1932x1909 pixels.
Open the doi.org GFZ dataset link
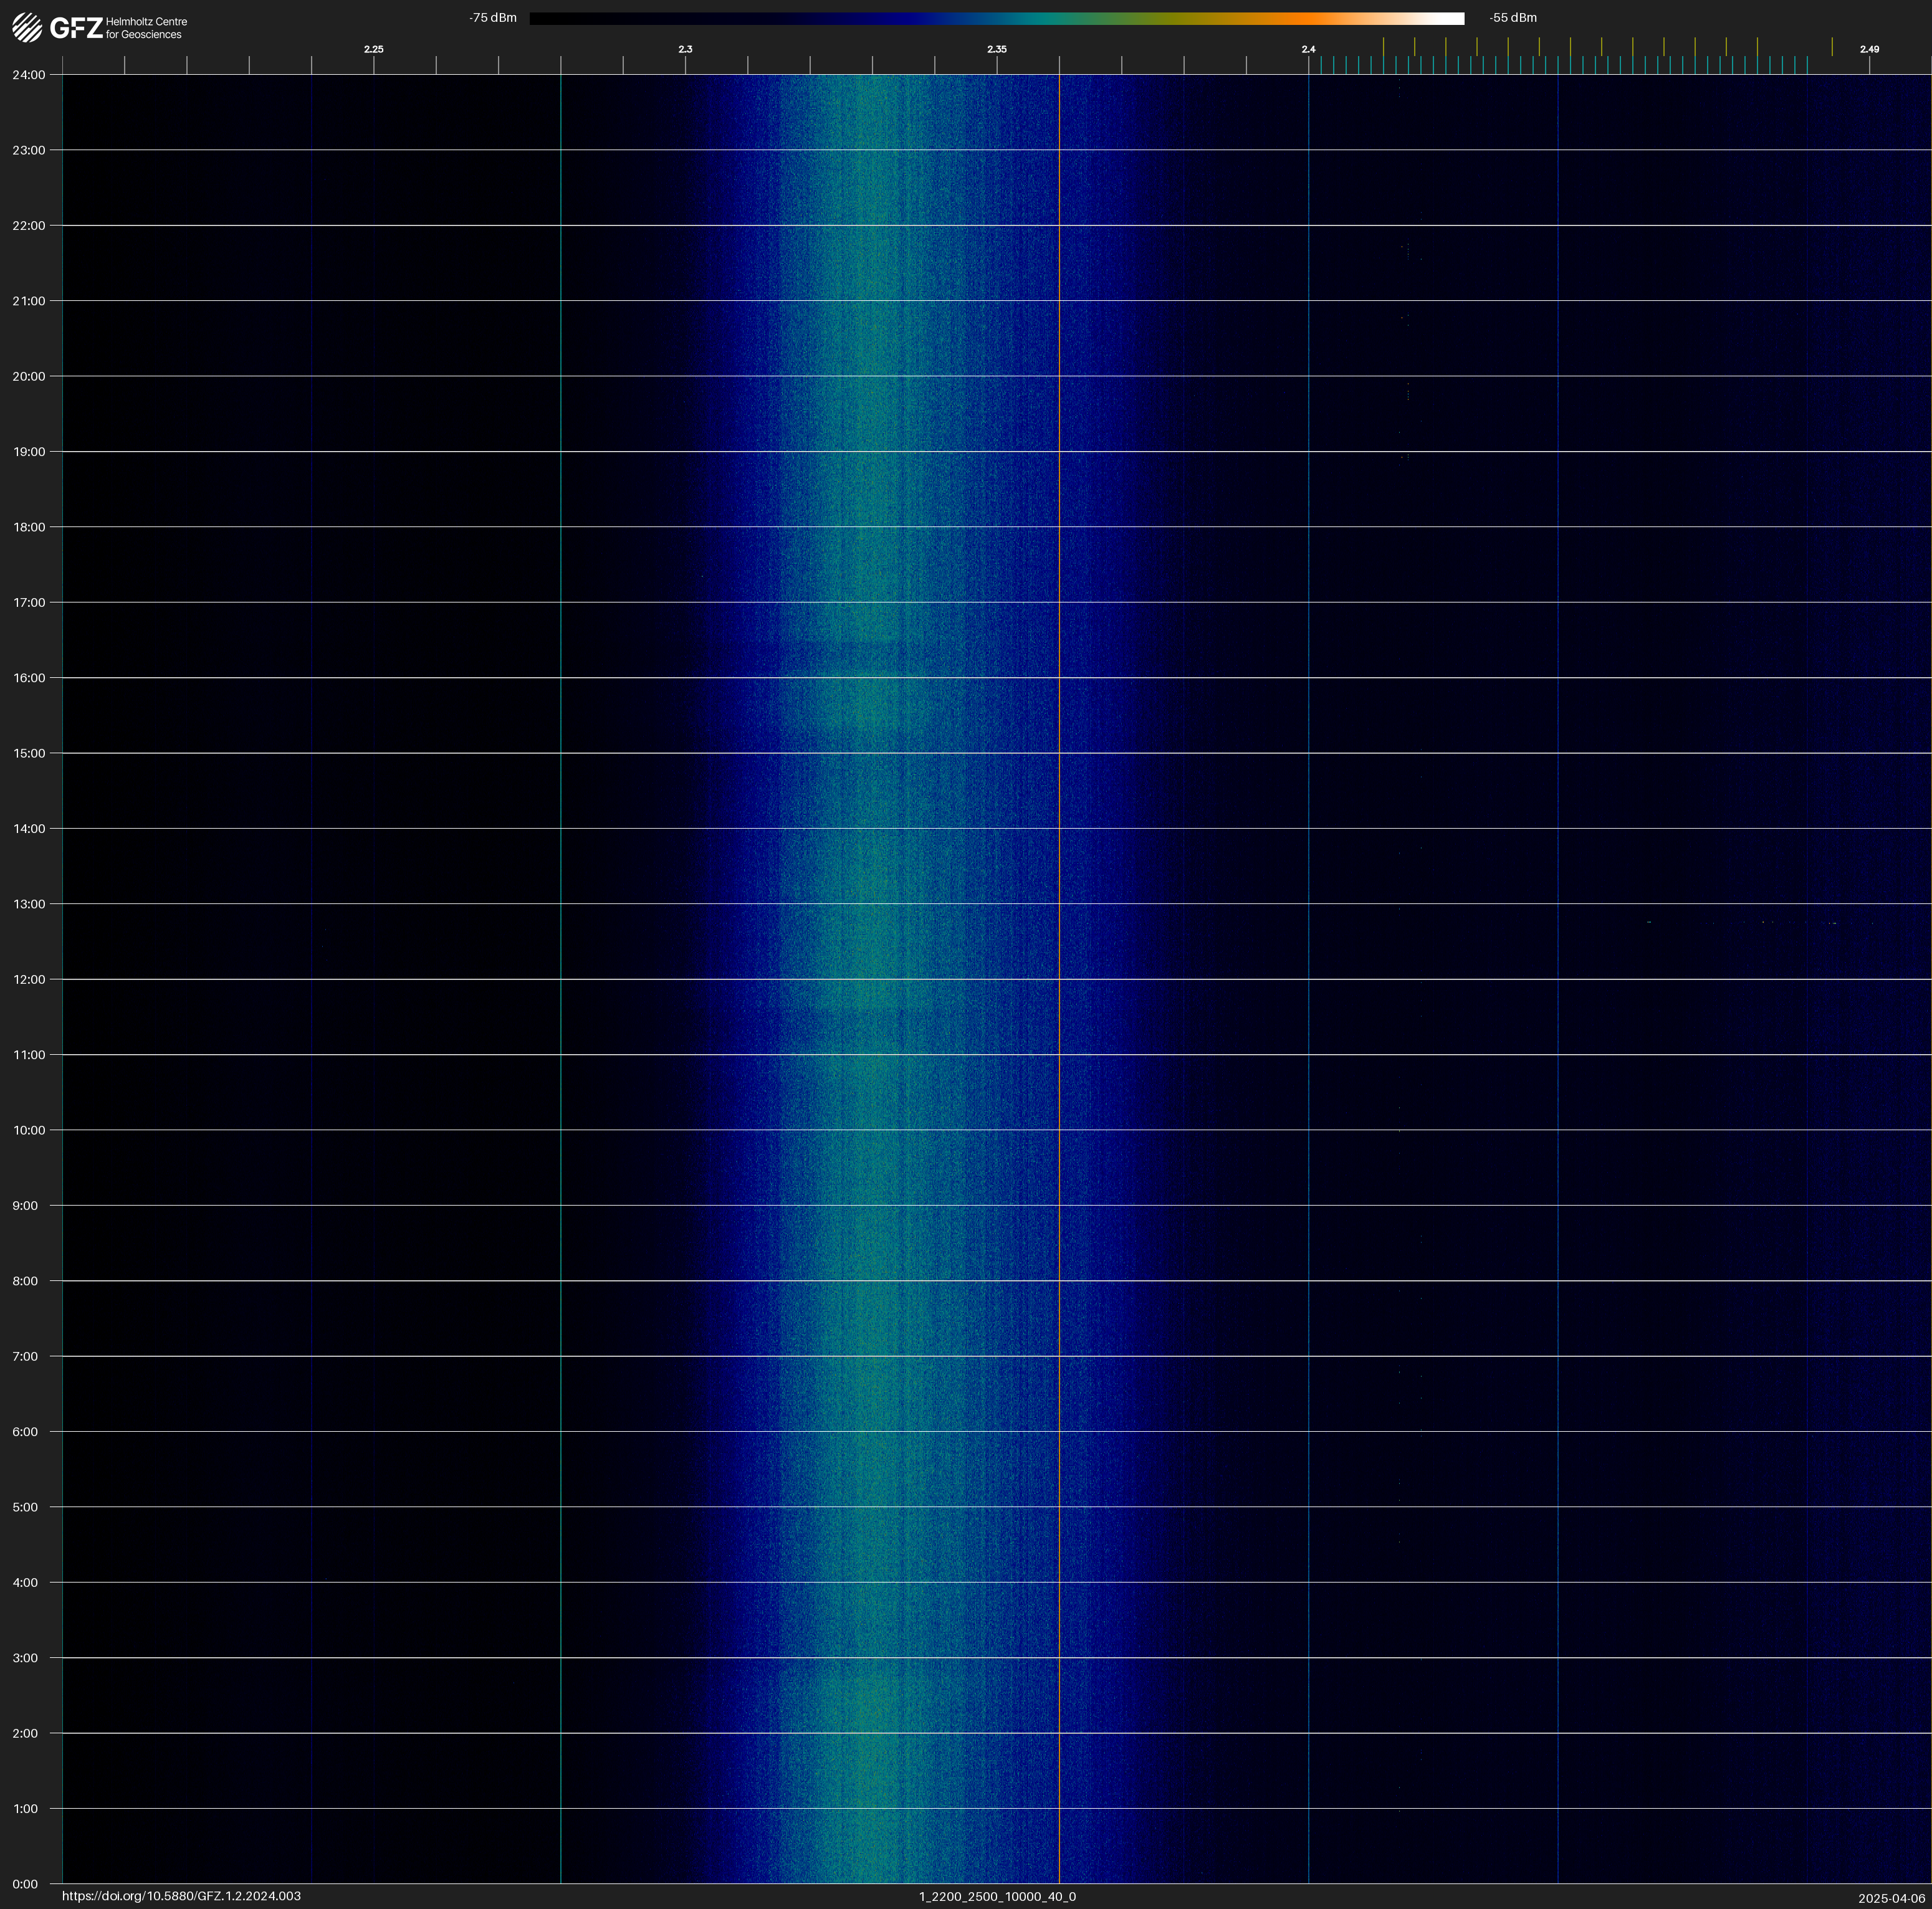click(x=181, y=1896)
